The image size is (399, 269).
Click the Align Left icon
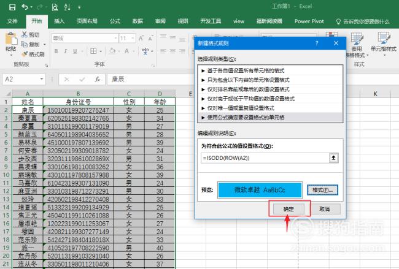click(163, 51)
